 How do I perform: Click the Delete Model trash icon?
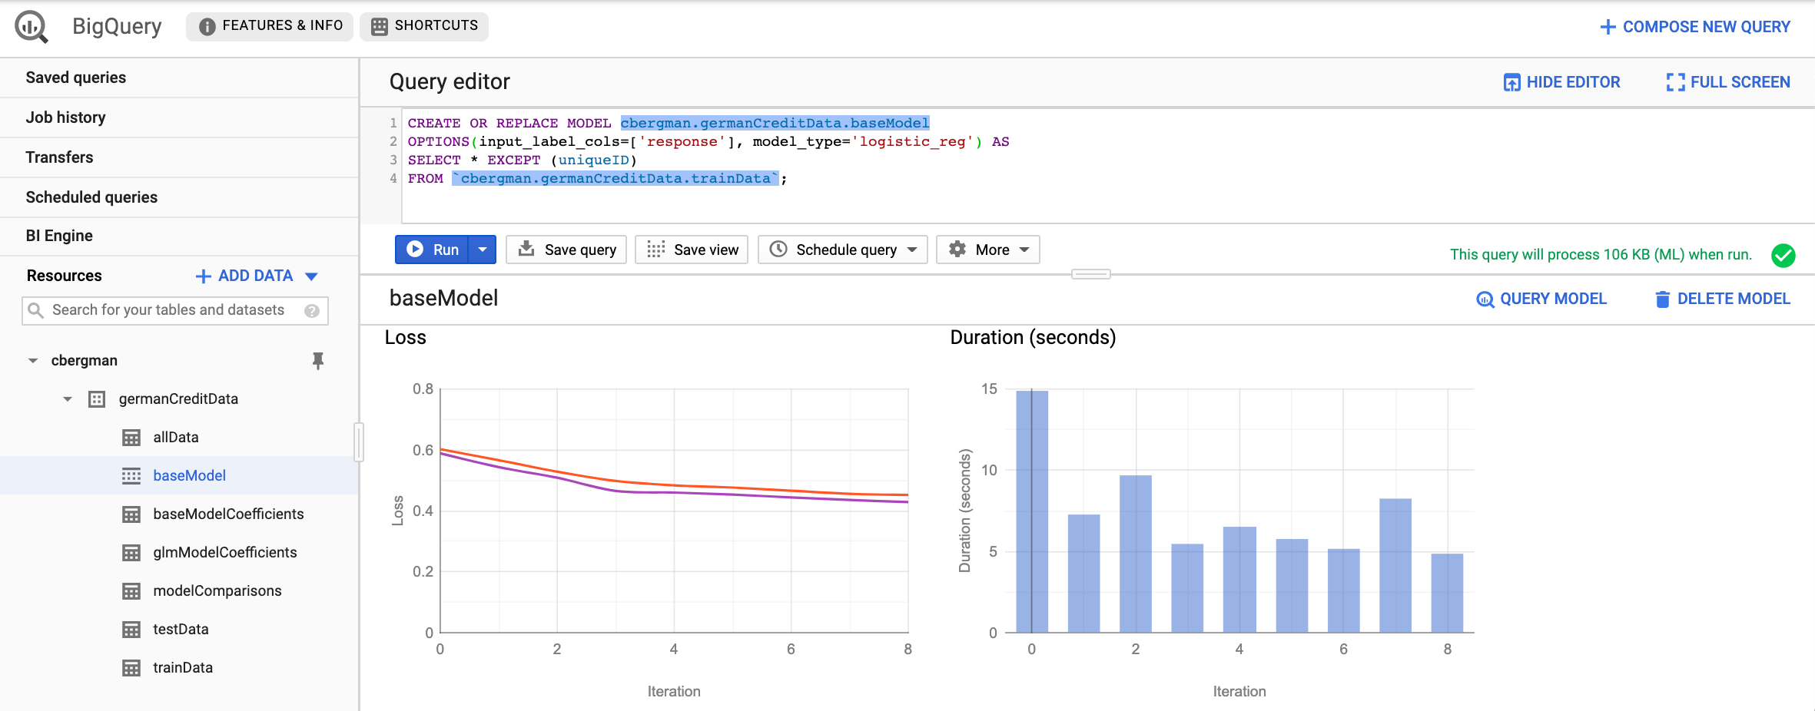[x=1662, y=299]
